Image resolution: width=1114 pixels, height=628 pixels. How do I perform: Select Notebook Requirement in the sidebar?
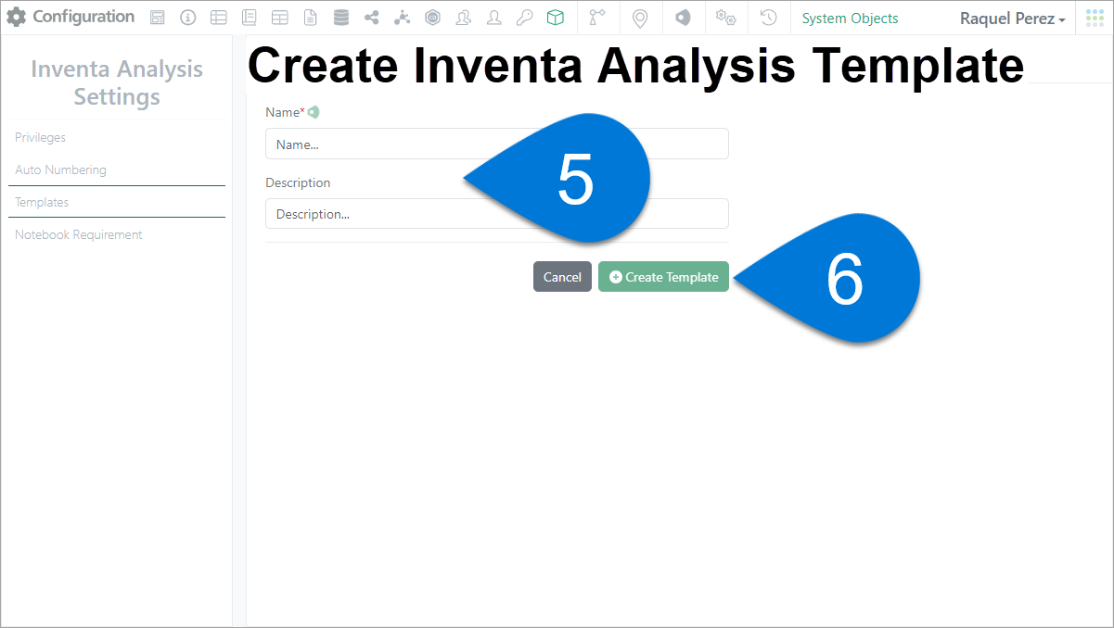click(79, 234)
